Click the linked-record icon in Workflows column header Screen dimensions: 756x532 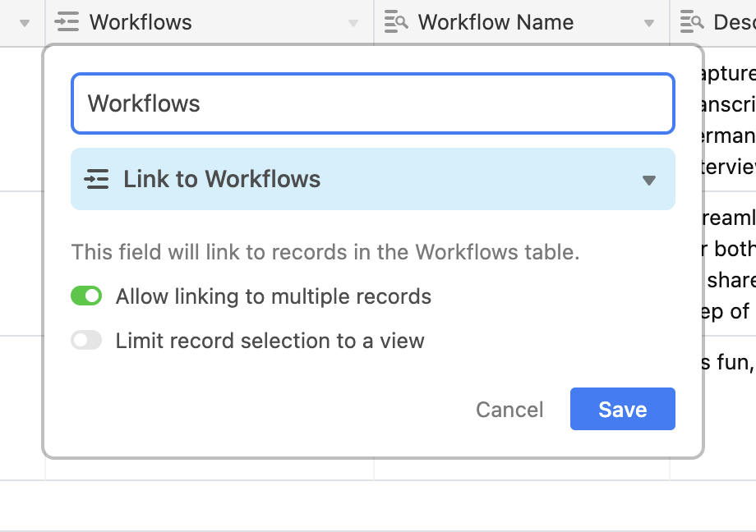(x=67, y=22)
